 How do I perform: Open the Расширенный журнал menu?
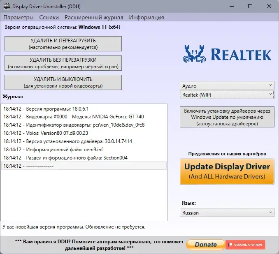tap(94, 17)
